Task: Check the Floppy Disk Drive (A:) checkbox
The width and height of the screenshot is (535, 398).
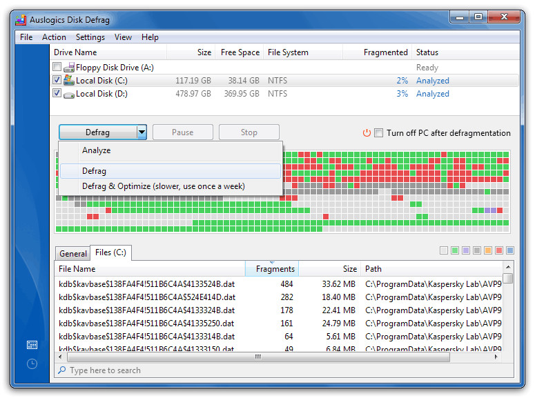Action: click(x=57, y=66)
